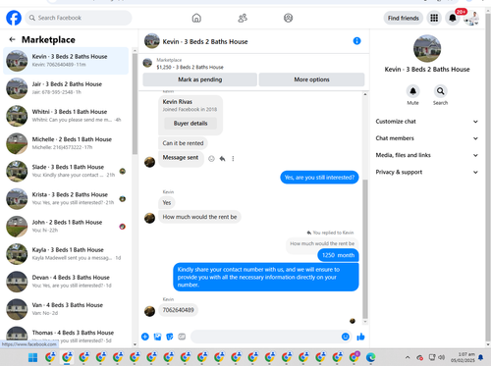491x366 pixels.
Task: Open John - 2 Beds 1 Bath House chat
Action: [x=66, y=227]
